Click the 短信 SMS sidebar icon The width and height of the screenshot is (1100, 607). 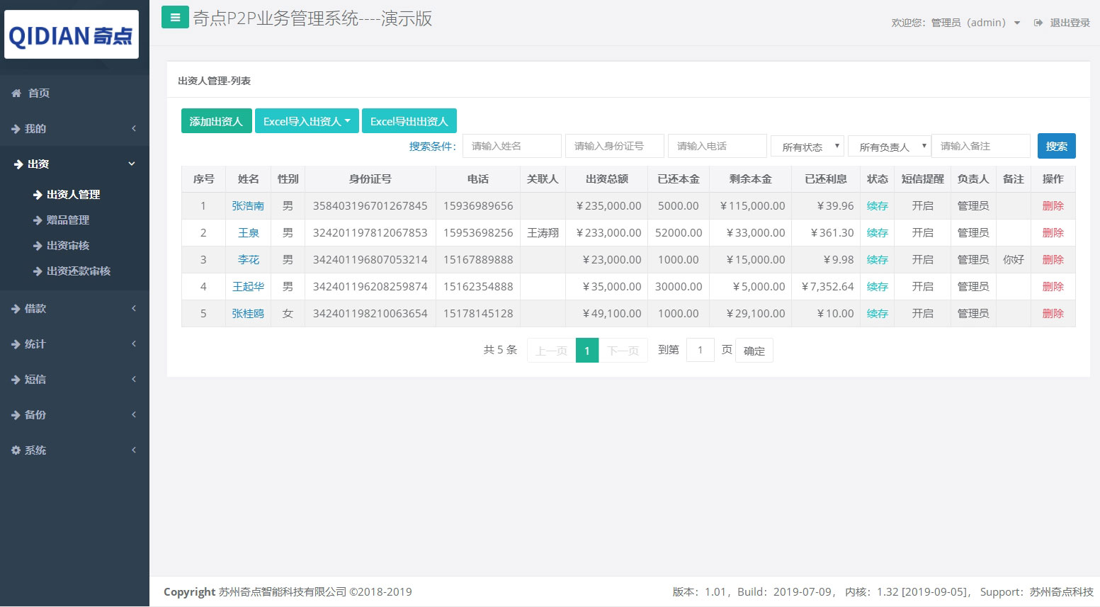[x=16, y=379]
